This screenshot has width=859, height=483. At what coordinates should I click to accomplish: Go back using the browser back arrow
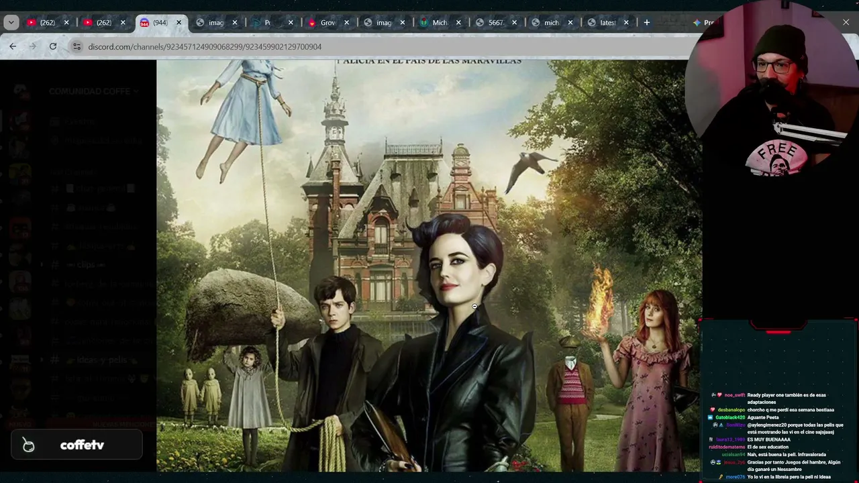(x=13, y=46)
